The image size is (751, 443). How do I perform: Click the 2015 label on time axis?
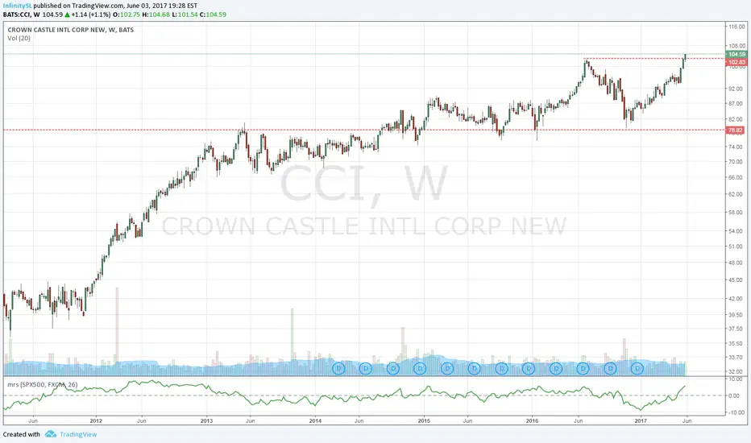click(x=424, y=421)
